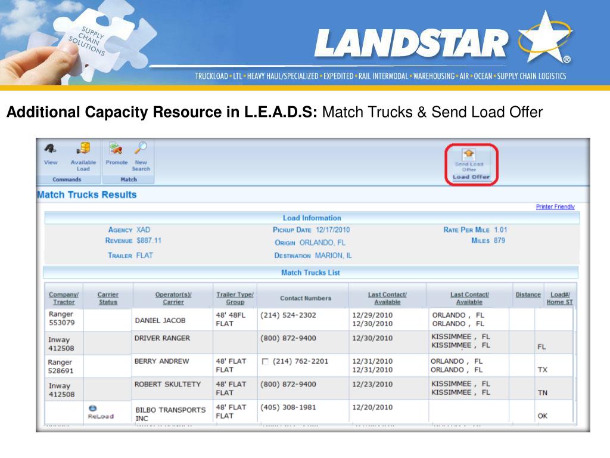
Task: Click the Destination value MARION, IL
Action: 333,255
